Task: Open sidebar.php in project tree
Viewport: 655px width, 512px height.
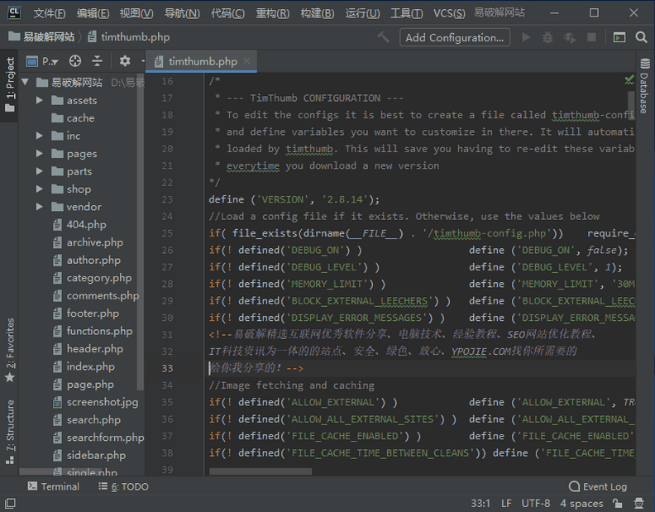Action: 89,455
